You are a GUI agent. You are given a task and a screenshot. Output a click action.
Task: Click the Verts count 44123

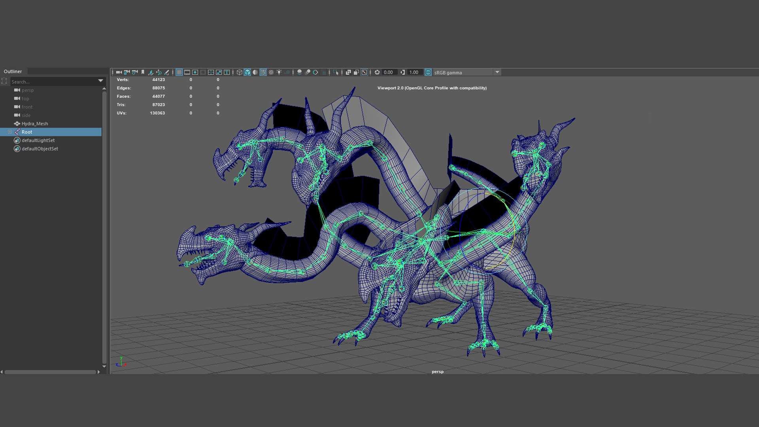pyautogui.click(x=159, y=79)
